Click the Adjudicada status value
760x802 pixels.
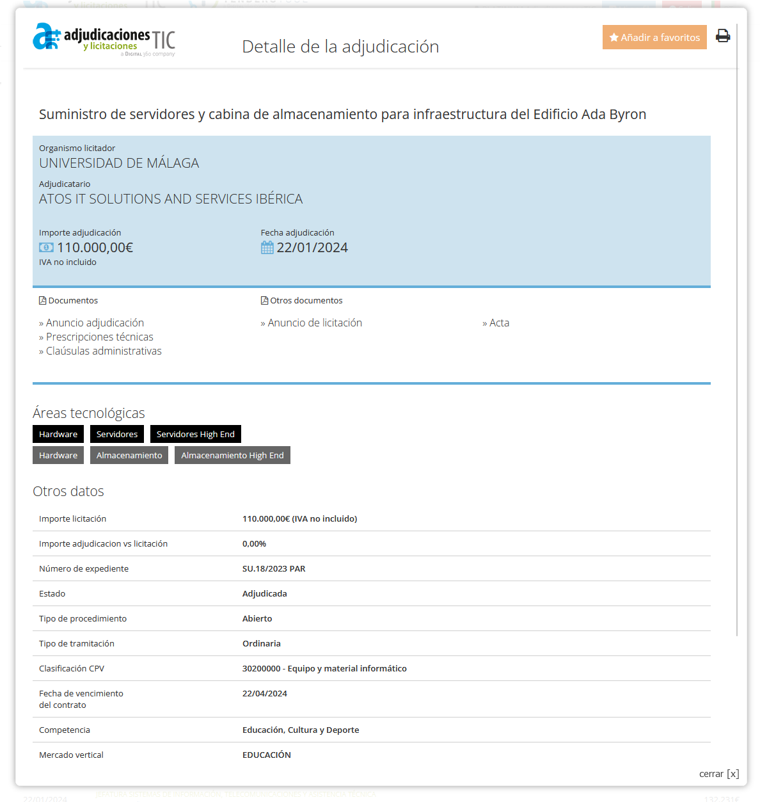click(x=265, y=593)
